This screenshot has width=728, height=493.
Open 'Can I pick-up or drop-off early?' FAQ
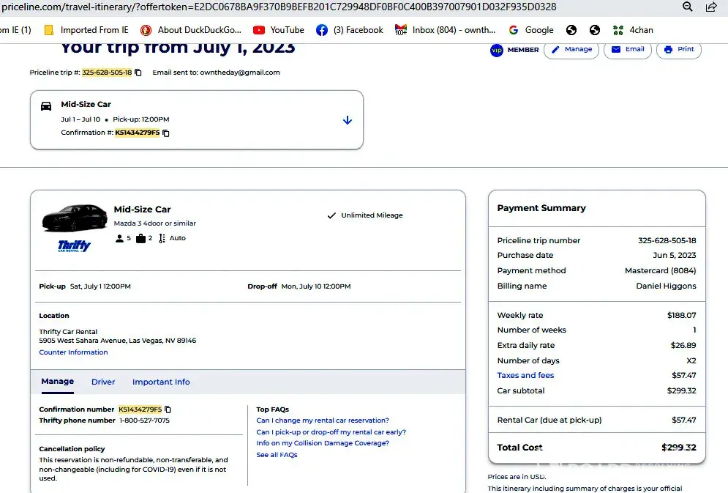pyautogui.click(x=331, y=432)
